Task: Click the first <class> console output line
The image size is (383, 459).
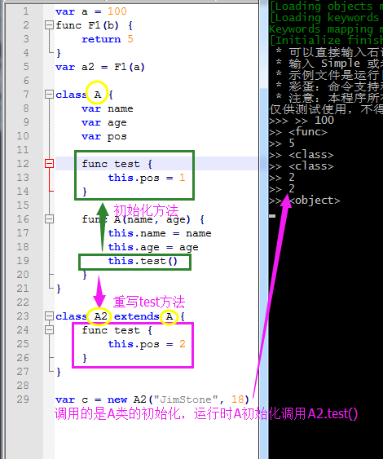Action: (311, 155)
